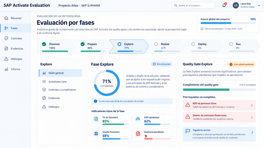Click the Evidencia pendiente red document icon
The width and height of the screenshot is (264, 148).
(138, 133)
